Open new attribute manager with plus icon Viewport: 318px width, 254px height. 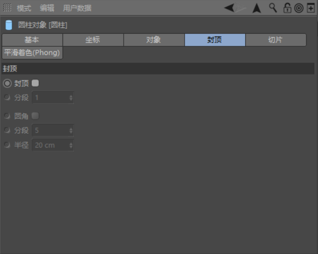point(311,8)
